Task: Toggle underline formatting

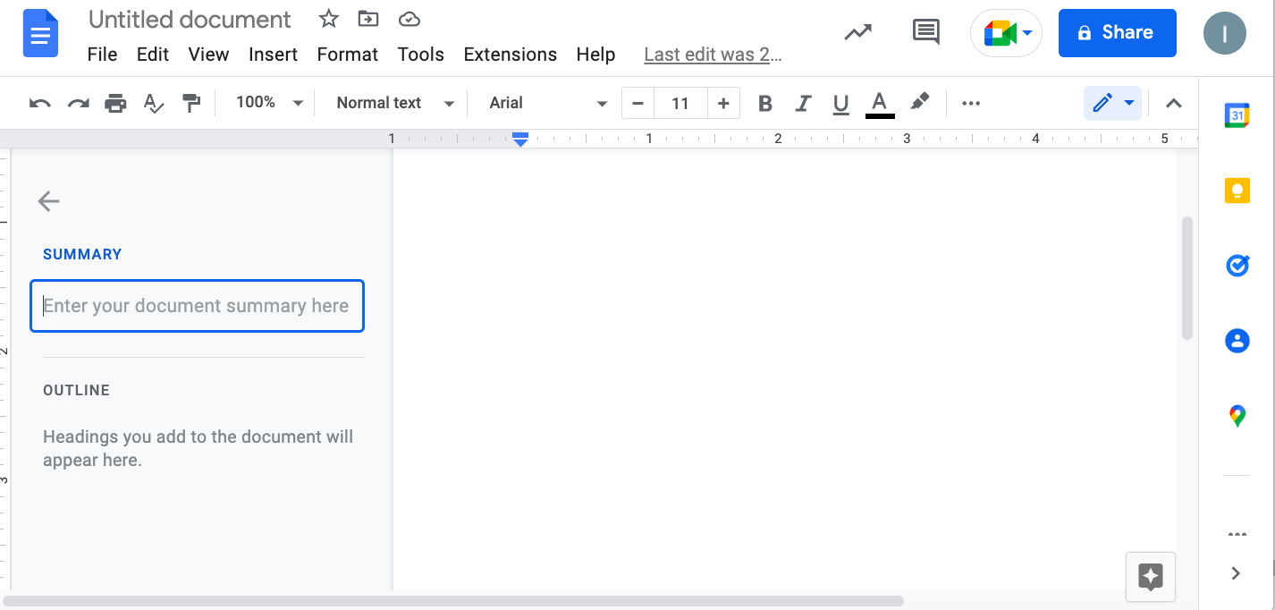Action: point(840,103)
